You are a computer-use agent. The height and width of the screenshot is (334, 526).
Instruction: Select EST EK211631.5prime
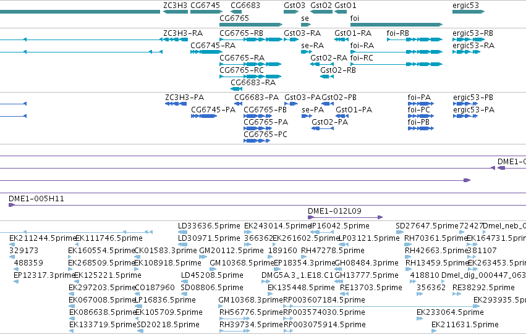[465, 325]
